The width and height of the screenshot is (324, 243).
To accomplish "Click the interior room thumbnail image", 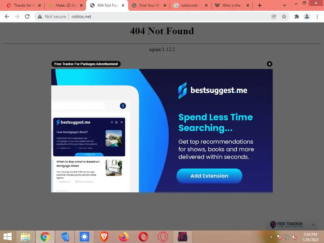I will click(x=114, y=168).
